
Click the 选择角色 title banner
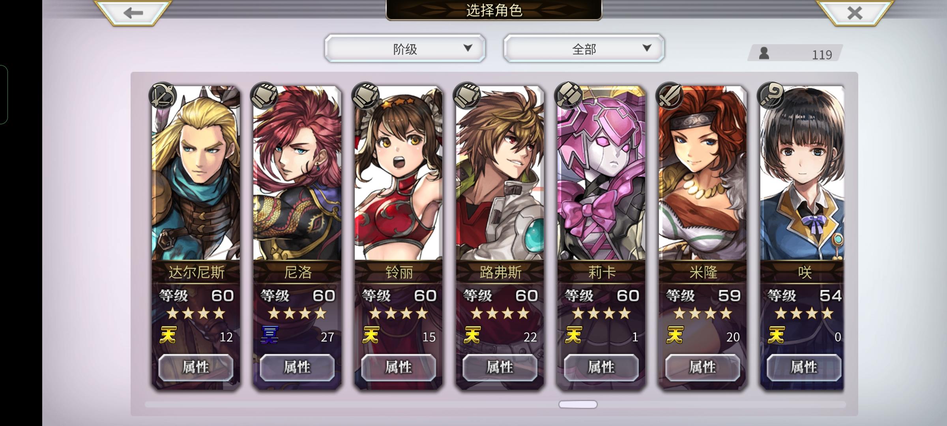point(494,10)
